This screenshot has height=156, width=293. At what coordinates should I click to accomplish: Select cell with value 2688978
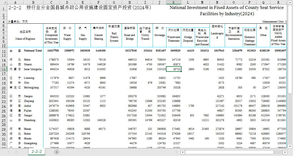click(51, 115)
